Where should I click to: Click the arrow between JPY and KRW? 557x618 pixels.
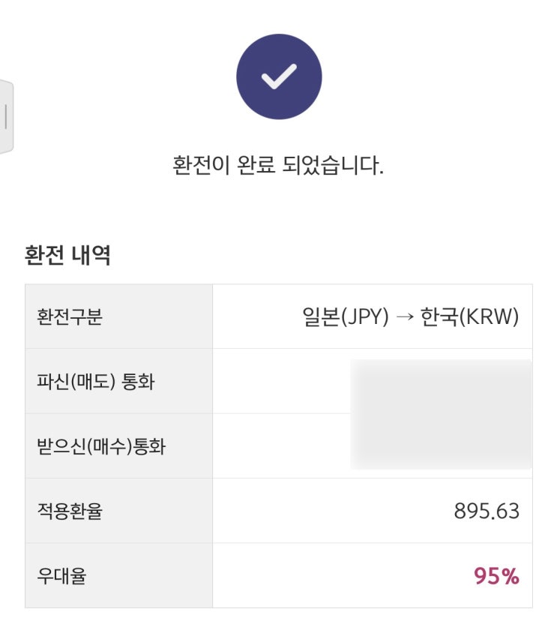point(405,318)
